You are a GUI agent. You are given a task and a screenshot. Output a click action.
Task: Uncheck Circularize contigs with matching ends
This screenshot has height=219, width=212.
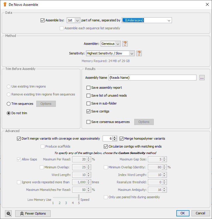click(106, 146)
